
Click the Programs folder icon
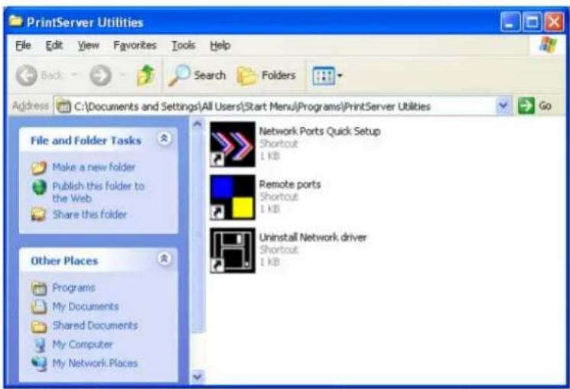39,288
